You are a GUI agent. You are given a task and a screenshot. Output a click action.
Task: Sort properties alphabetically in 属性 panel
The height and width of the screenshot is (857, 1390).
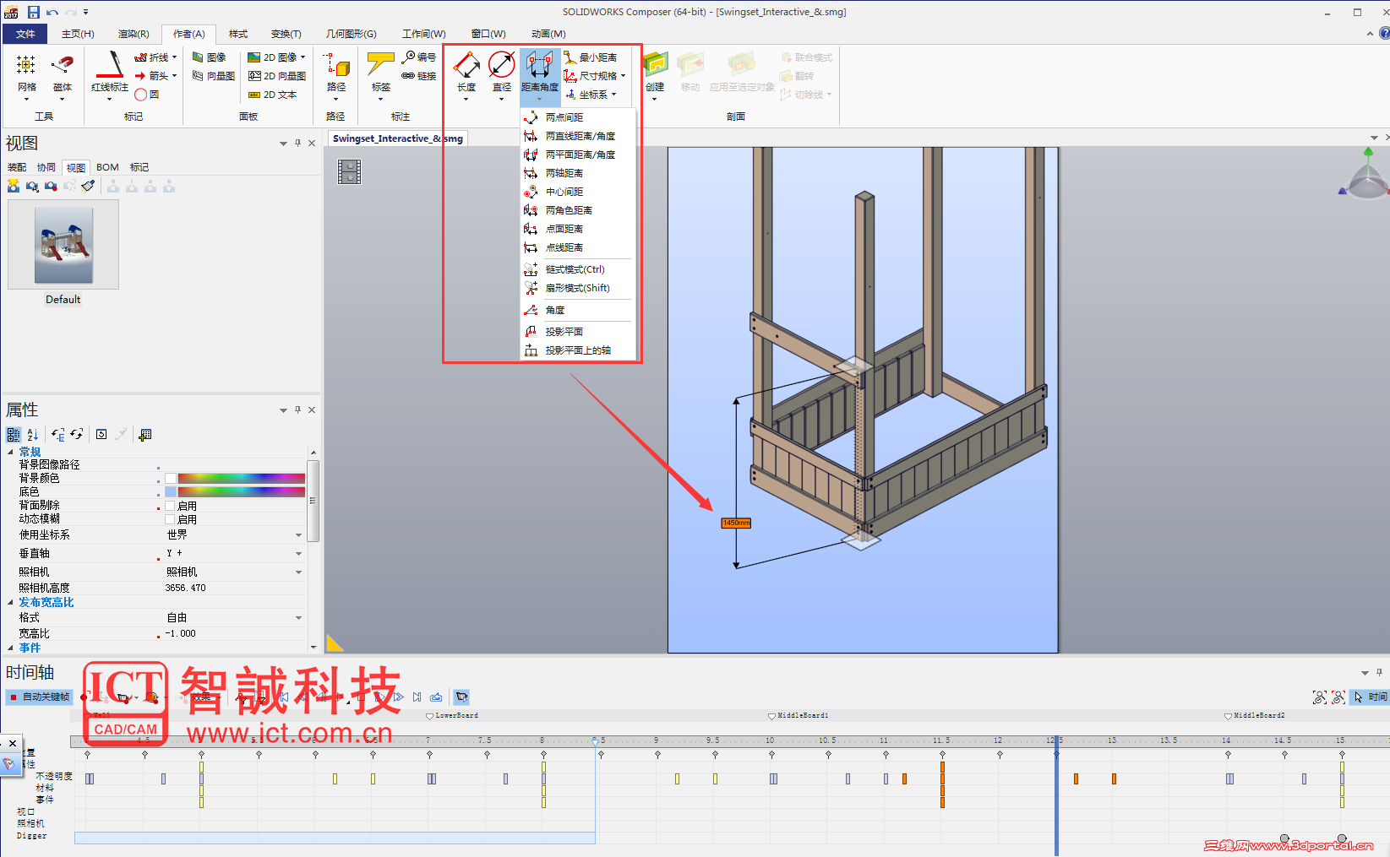coord(33,435)
